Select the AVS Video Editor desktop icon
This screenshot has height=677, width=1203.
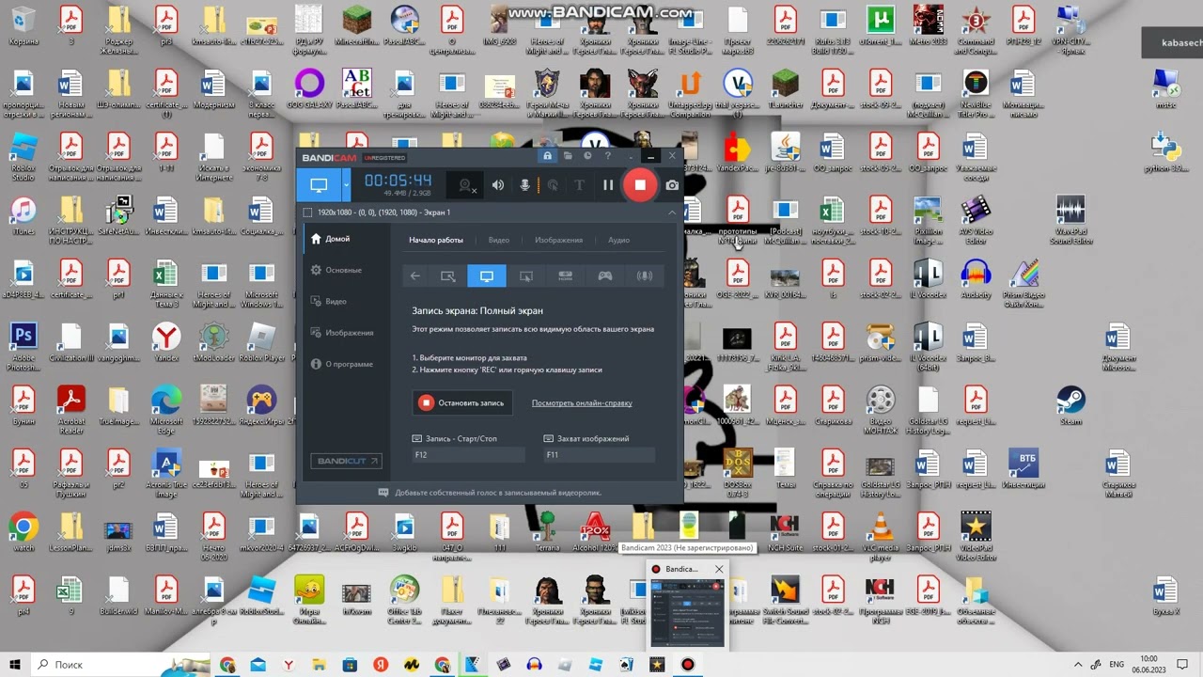click(x=976, y=220)
